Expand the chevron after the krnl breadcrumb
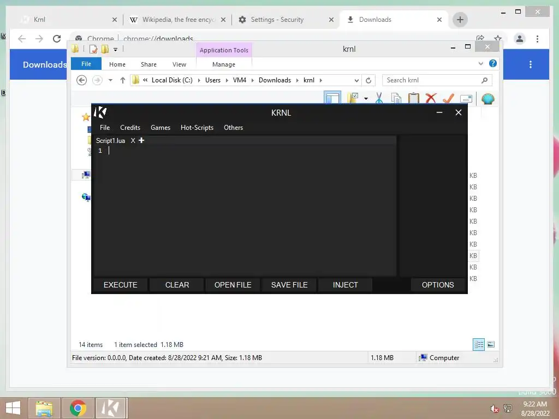 tap(321, 80)
